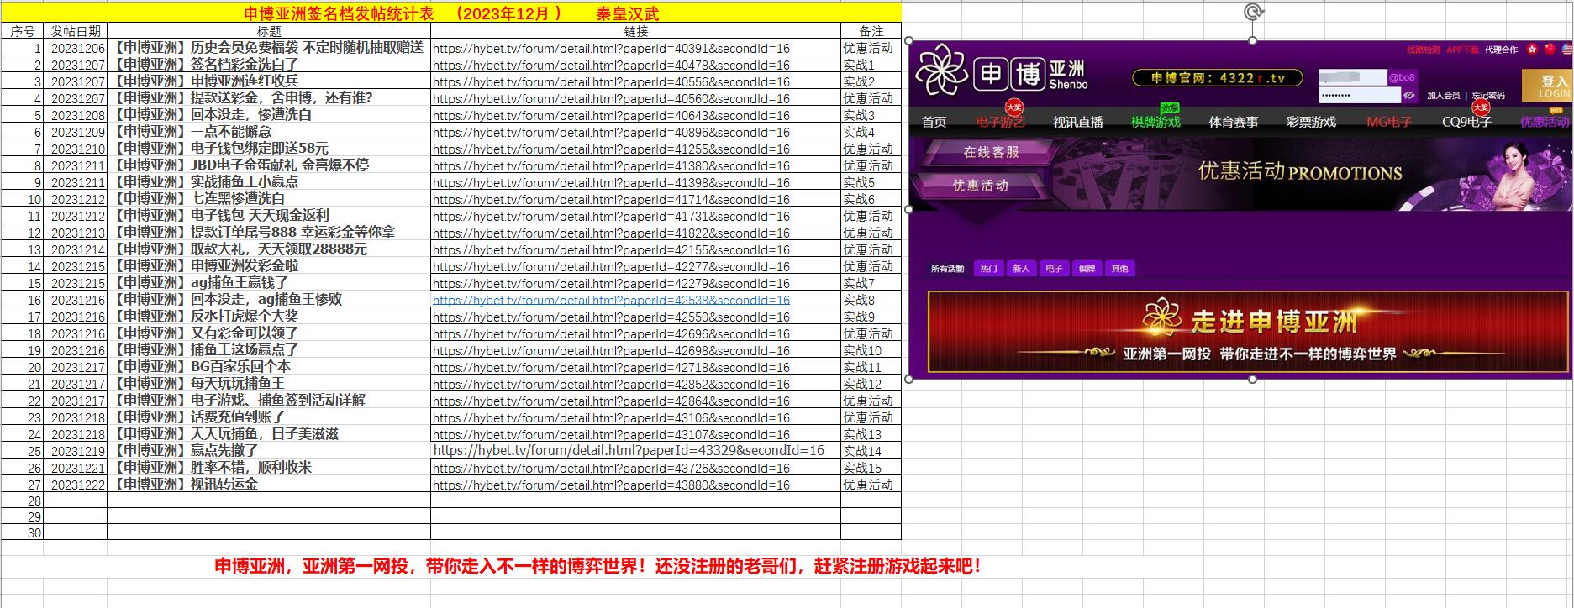The height and width of the screenshot is (608, 1574).
Task: Click the password visibility eye icon
Action: pyautogui.click(x=1409, y=96)
